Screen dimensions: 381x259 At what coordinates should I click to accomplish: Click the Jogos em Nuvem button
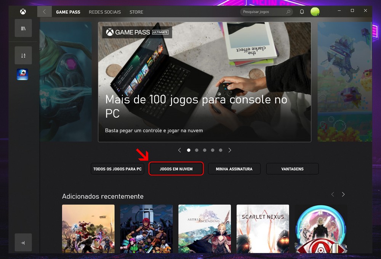(176, 169)
